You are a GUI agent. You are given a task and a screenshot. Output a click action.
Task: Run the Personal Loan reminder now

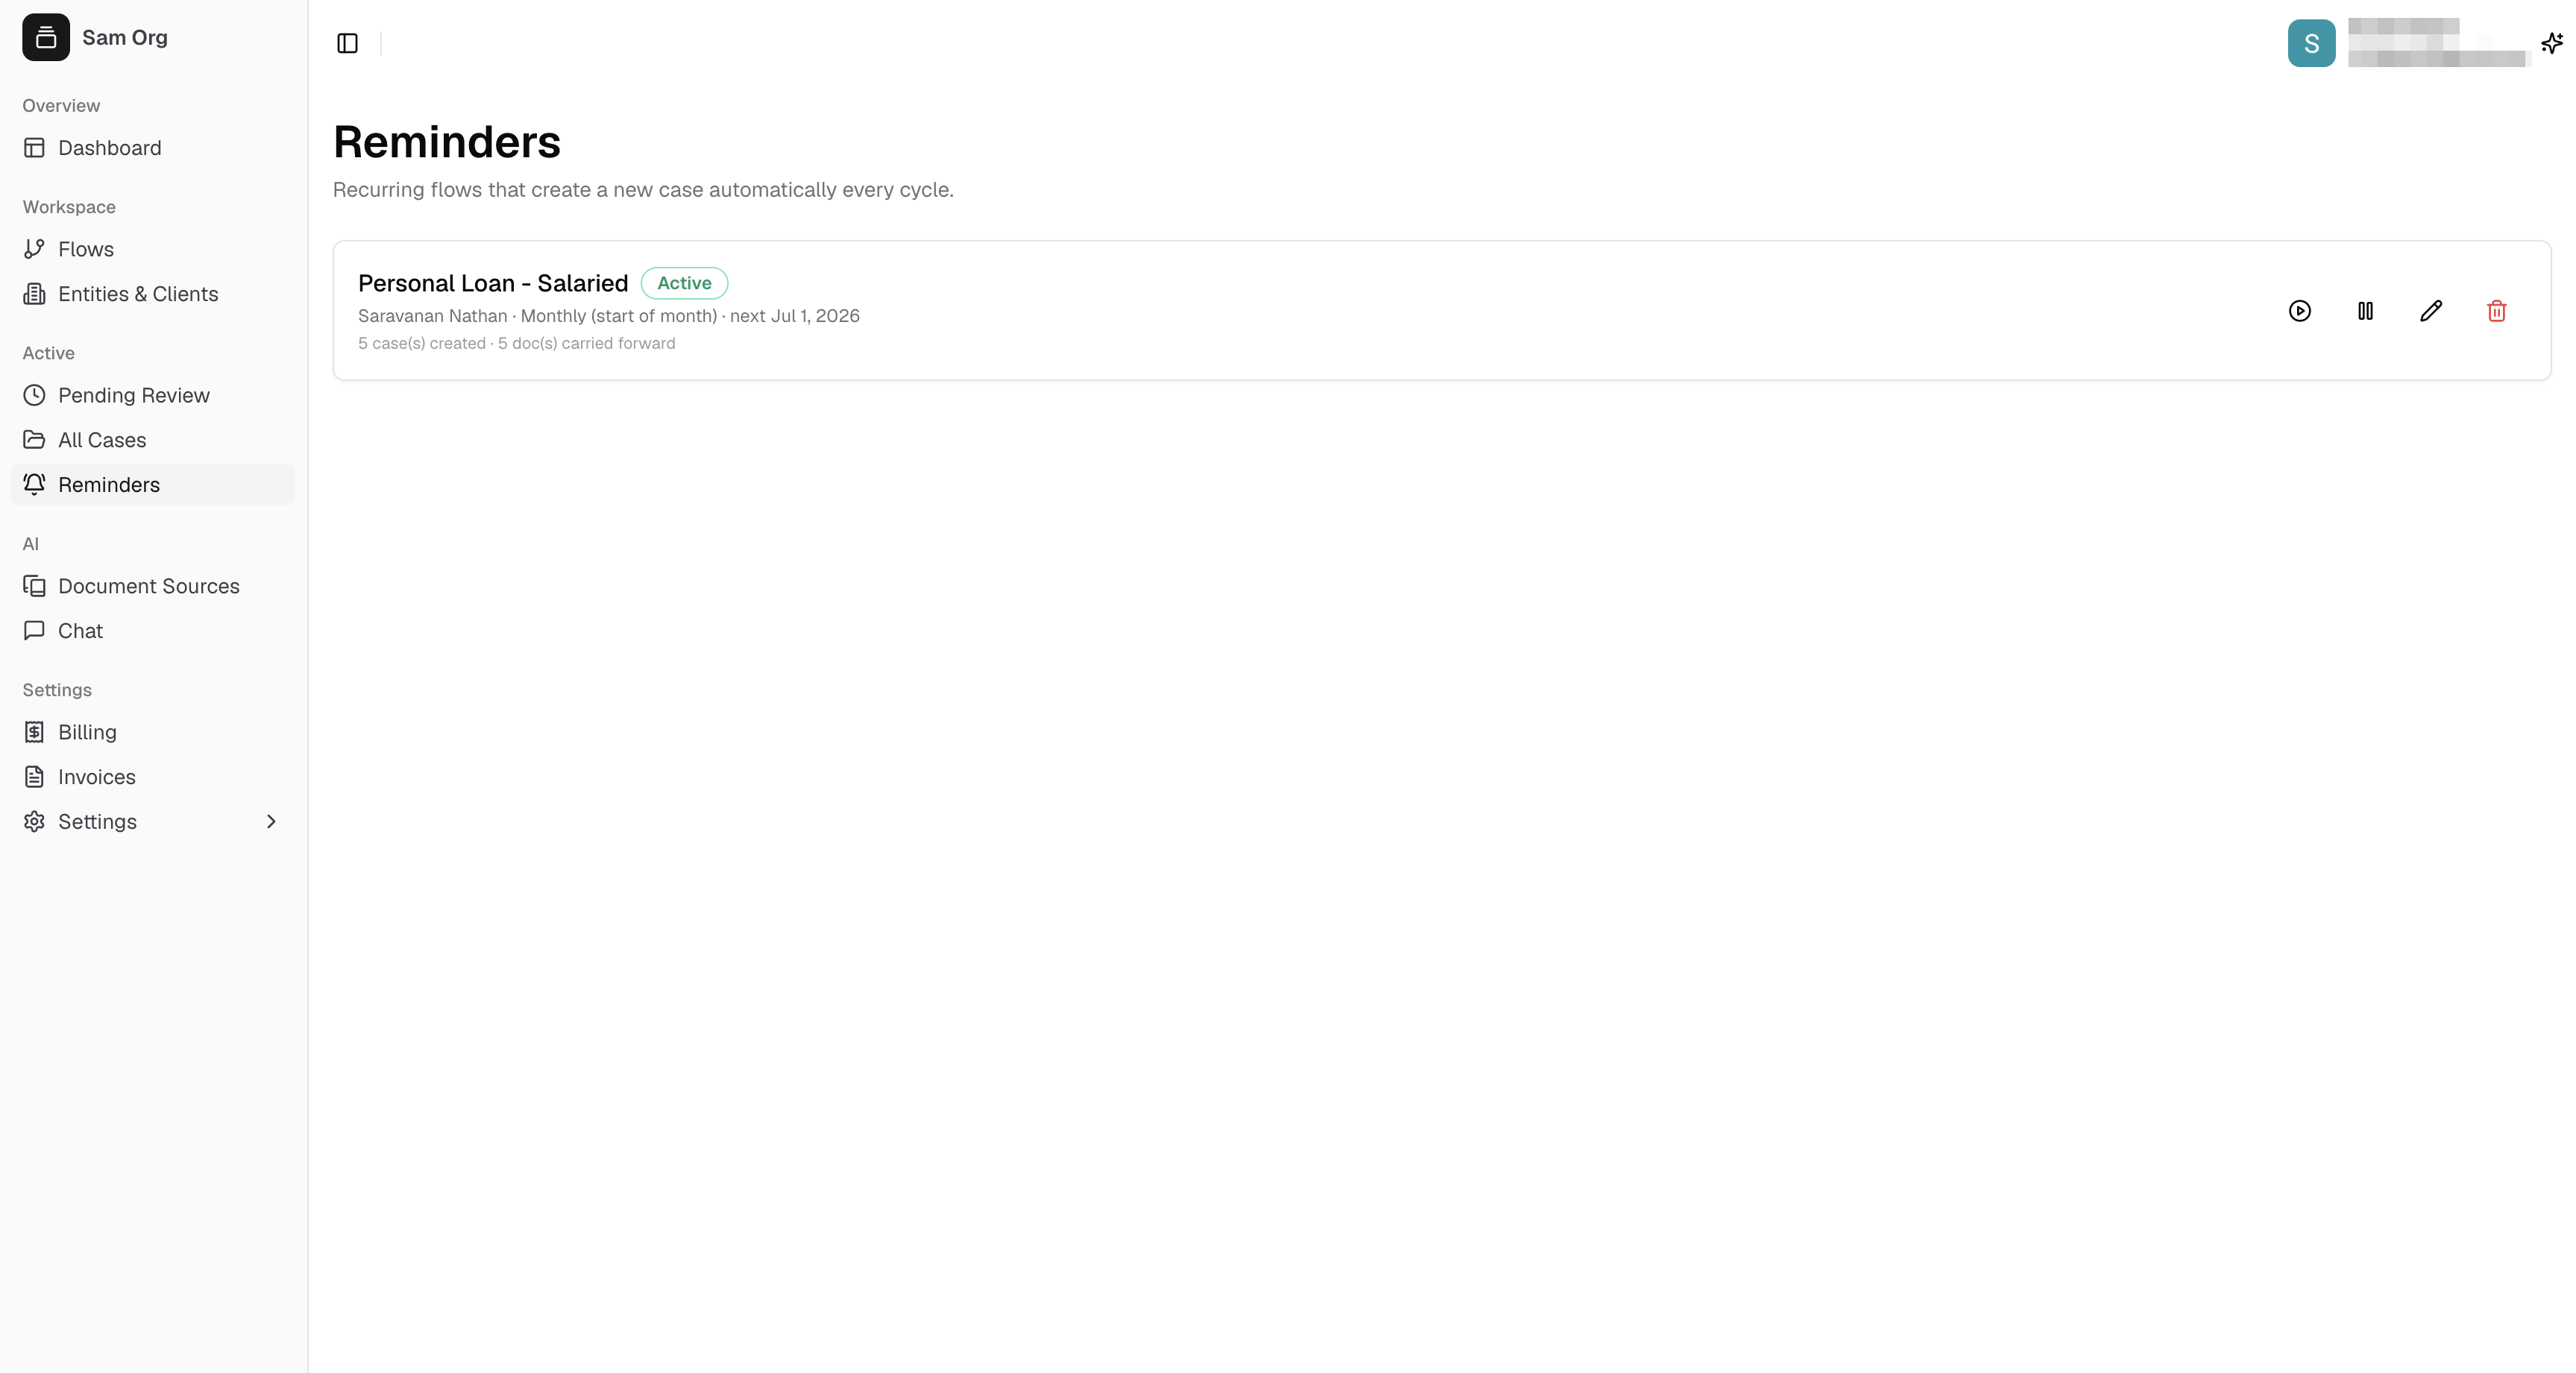[2299, 311]
